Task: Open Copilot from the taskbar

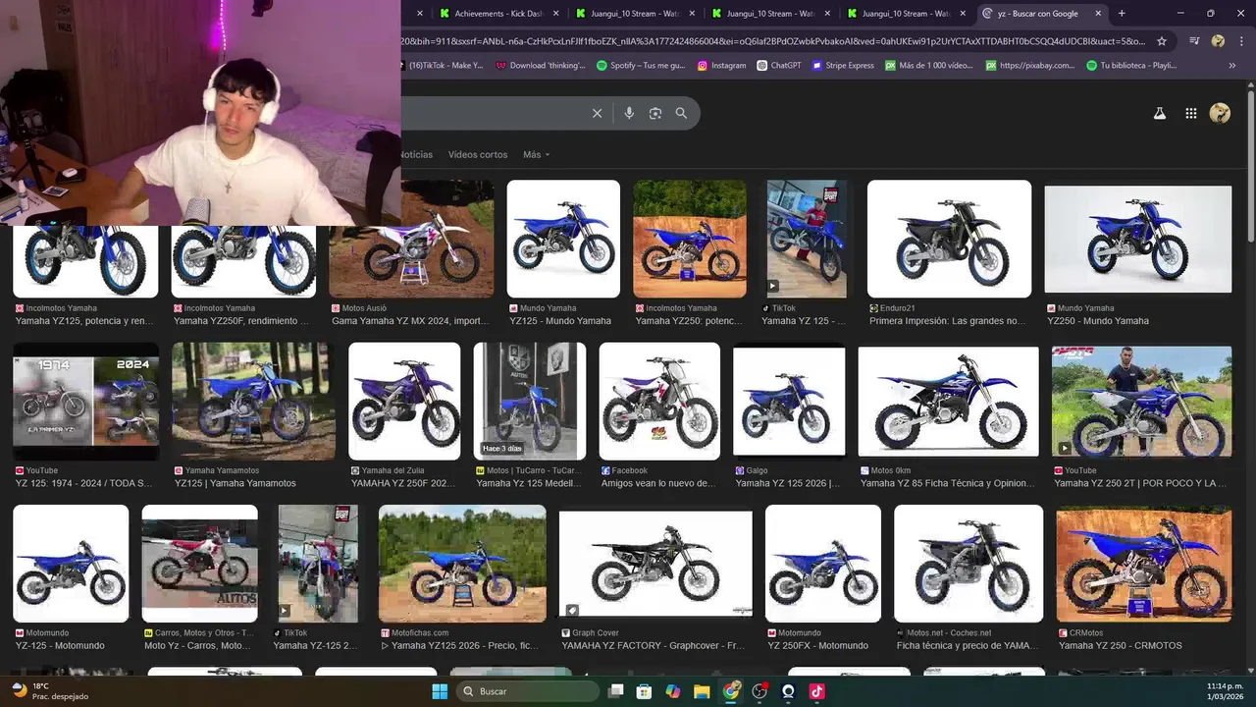Action: pos(672,691)
